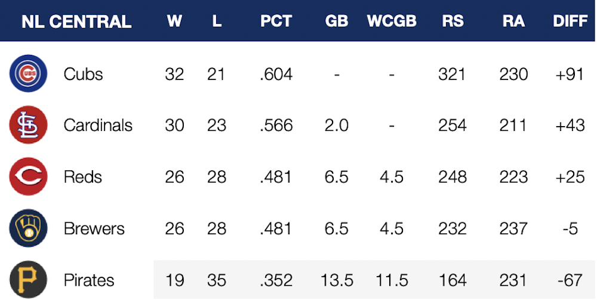Sort by the L column header

[x=217, y=22]
